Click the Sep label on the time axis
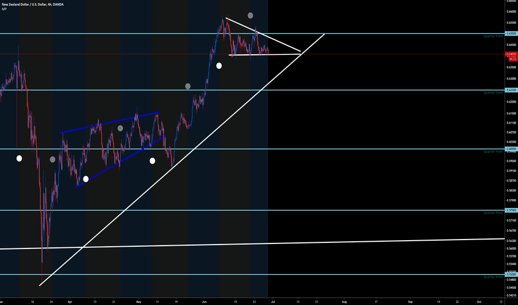The height and width of the screenshot is (305, 518). pyautogui.click(x=410, y=302)
